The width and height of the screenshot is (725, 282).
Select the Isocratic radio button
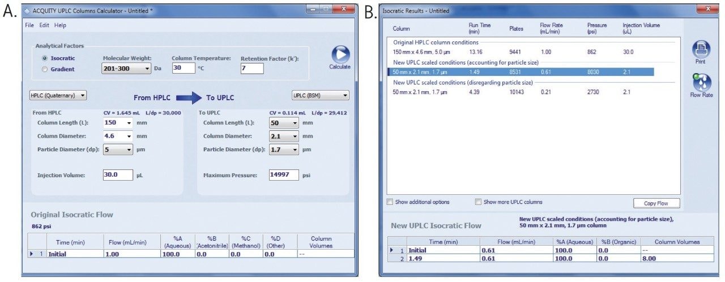(x=45, y=58)
